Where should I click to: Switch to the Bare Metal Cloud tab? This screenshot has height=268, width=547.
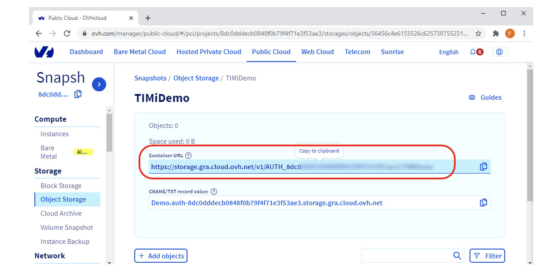[x=139, y=52]
